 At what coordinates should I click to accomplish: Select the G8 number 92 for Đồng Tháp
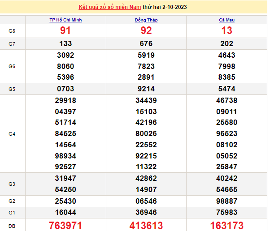click(x=146, y=31)
